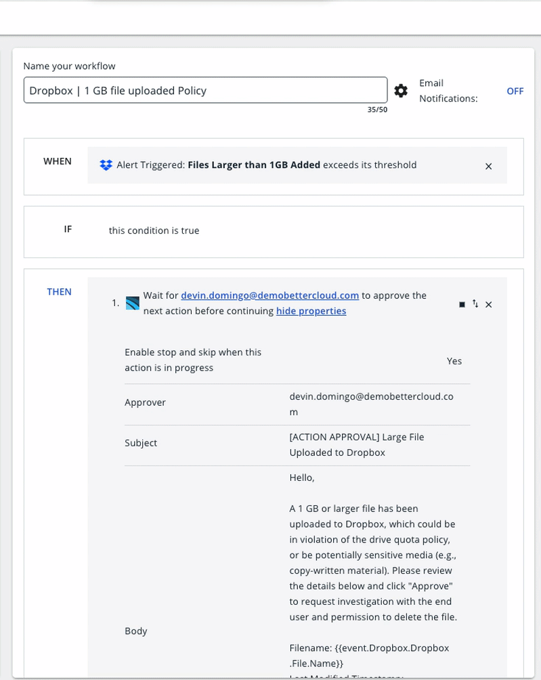
Task: Click the Dropbox icon in trigger
Action: pyautogui.click(x=106, y=165)
